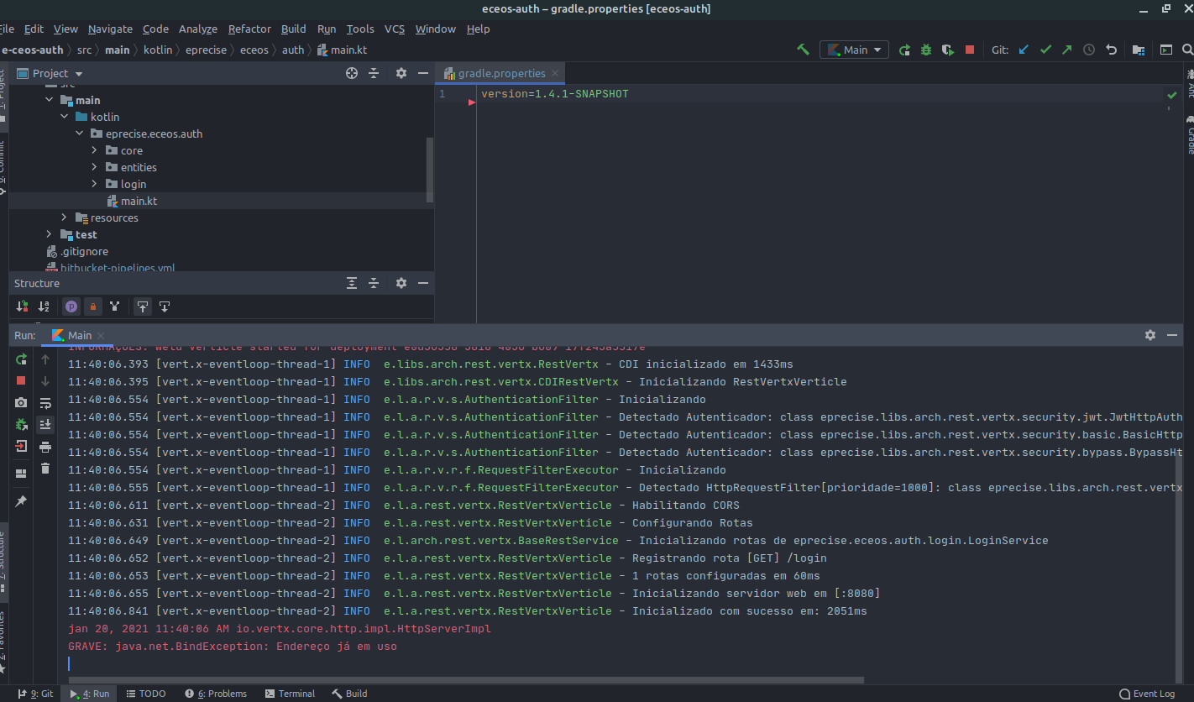This screenshot has width=1194, height=702.
Task: Click the Git Push green arrow
Action: point(1067,50)
